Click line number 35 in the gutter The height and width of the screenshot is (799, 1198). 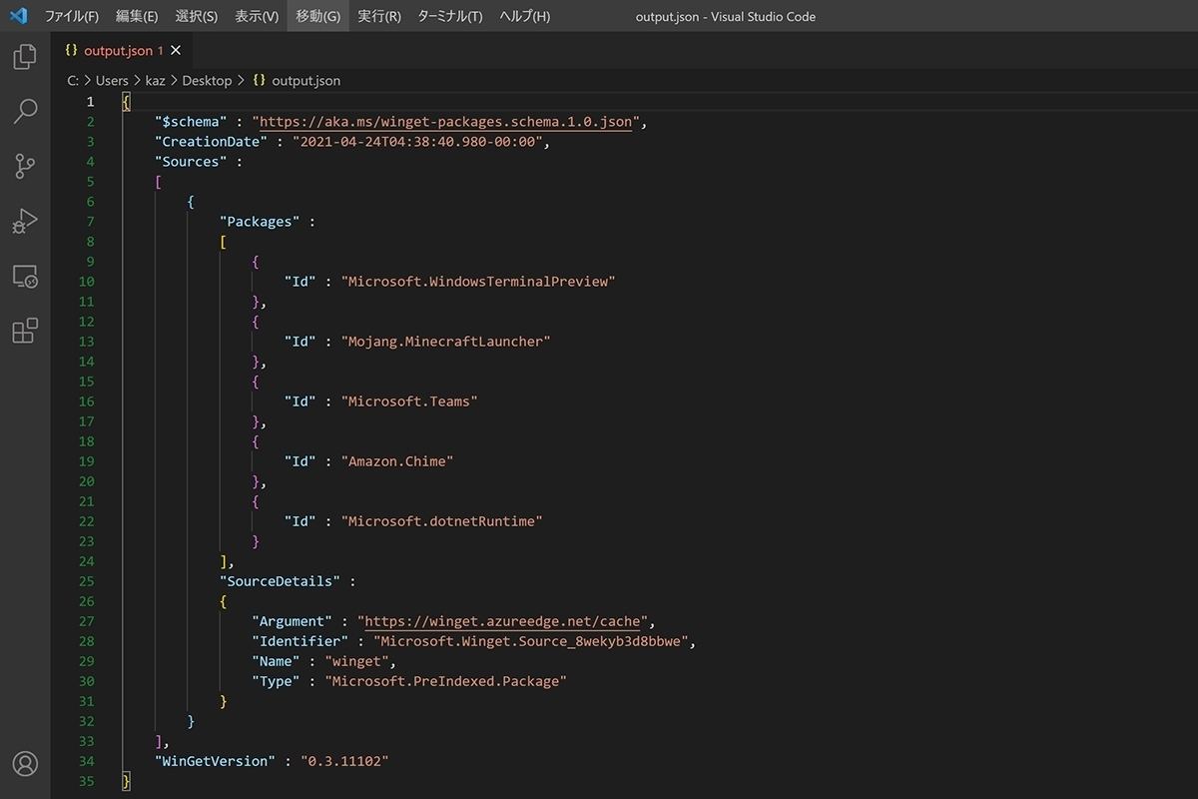coord(86,781)
